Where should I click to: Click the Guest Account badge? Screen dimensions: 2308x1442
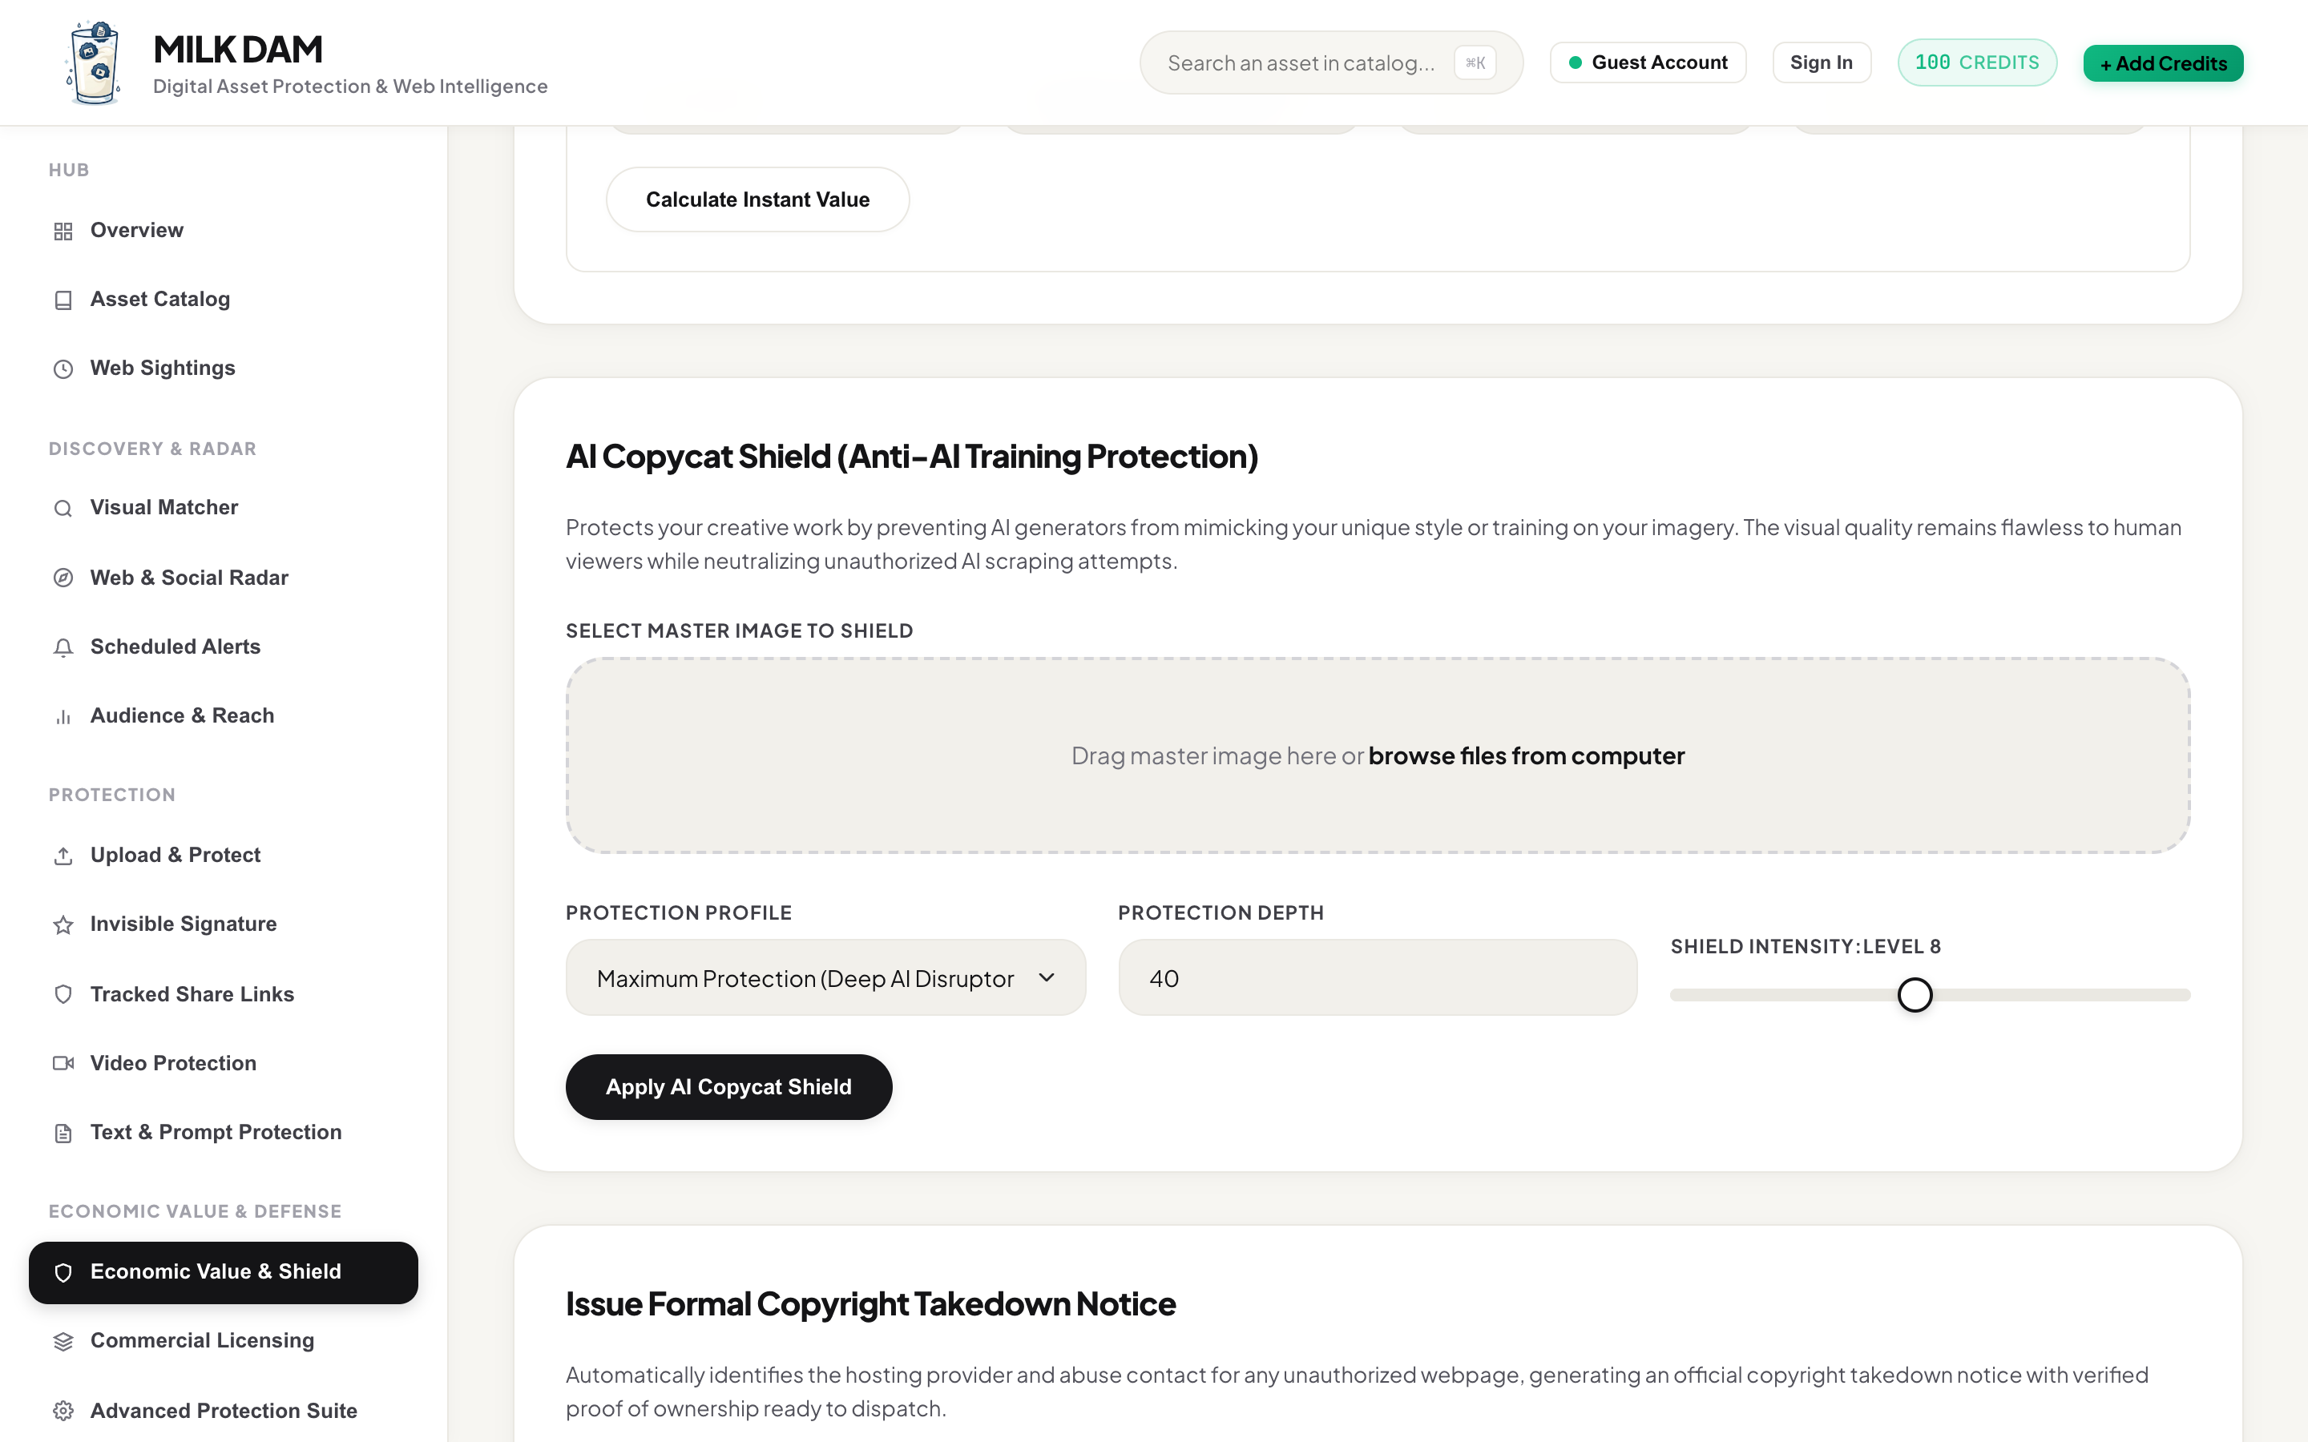point(1647,63)
